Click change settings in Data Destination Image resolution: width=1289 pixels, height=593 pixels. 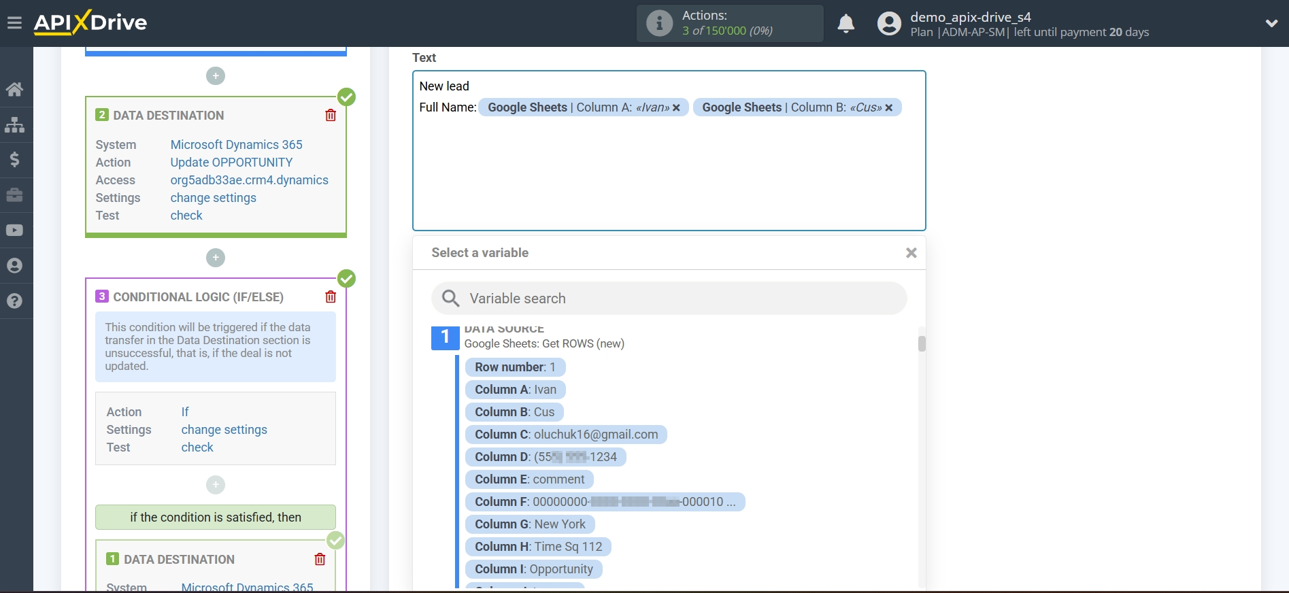(x=213, y=198)
